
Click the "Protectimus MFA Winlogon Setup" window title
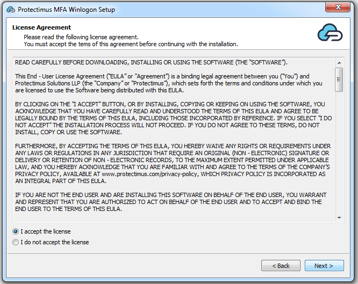coord(67,10)
